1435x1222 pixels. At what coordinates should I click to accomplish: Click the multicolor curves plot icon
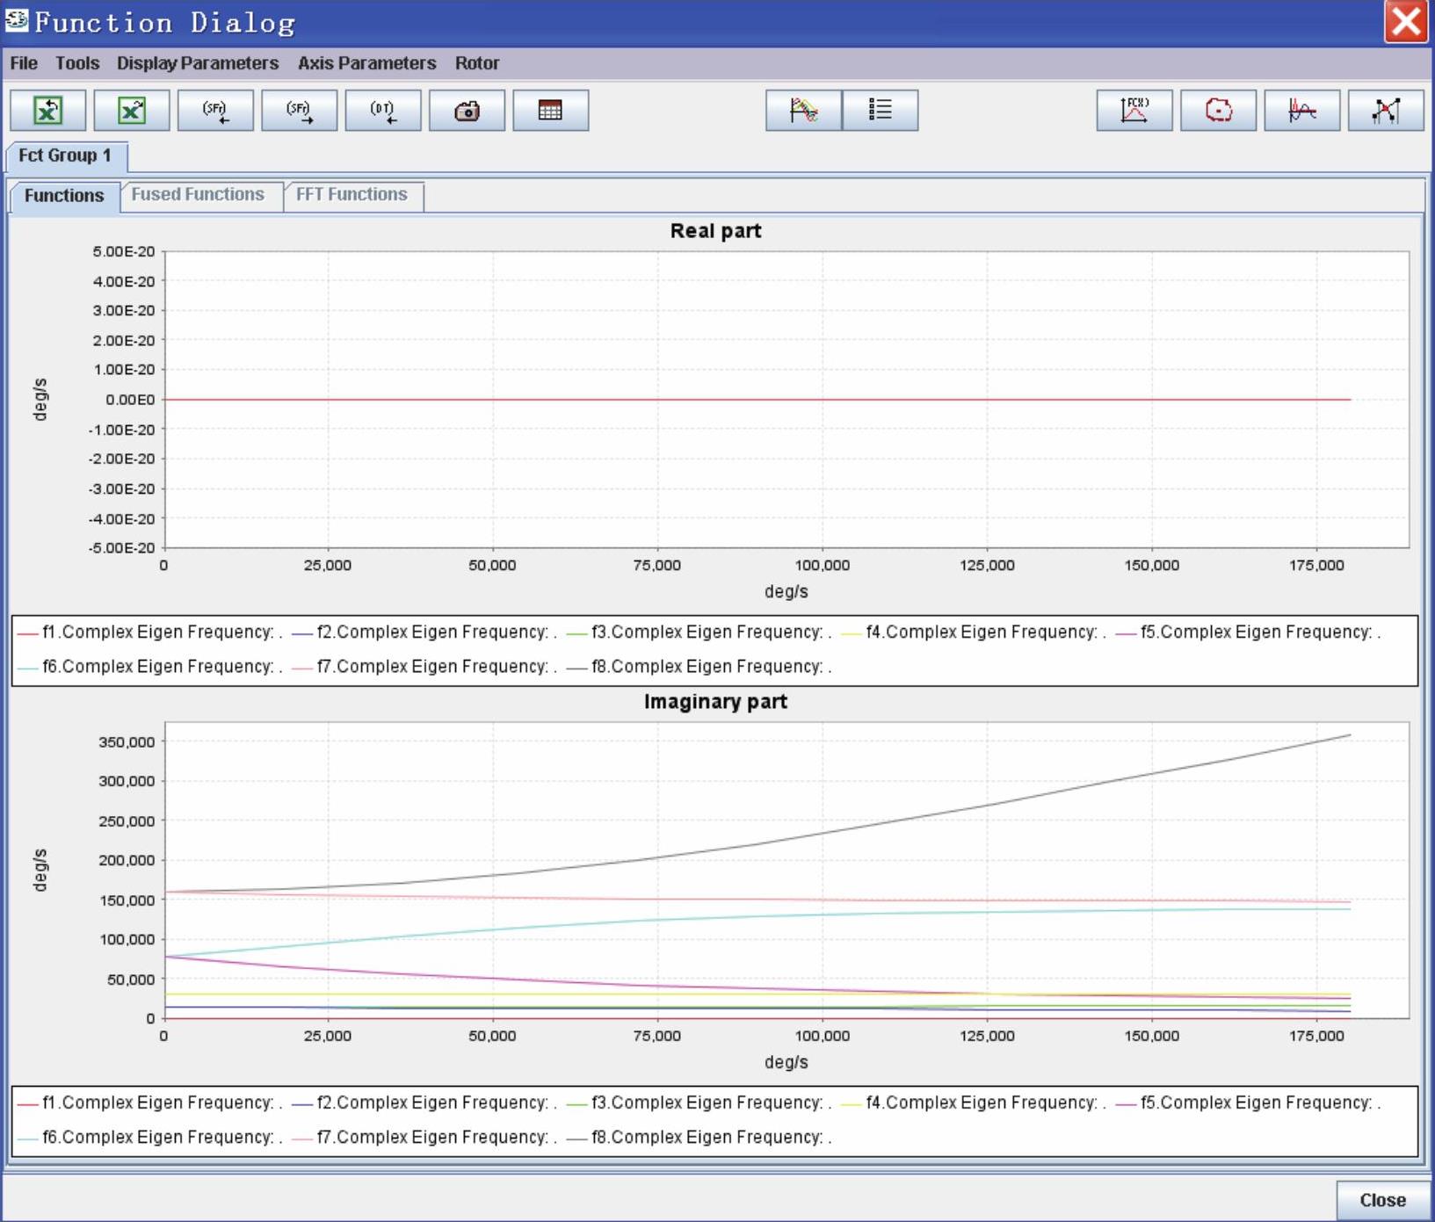pyautogui.click(x=803, y=111)
